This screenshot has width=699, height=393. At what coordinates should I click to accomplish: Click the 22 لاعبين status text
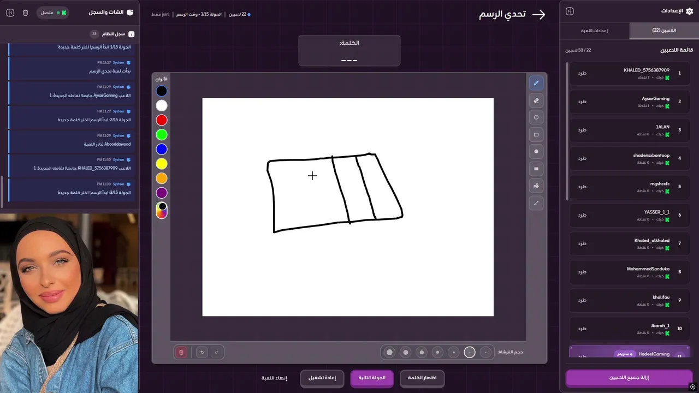tap(238, 14)
